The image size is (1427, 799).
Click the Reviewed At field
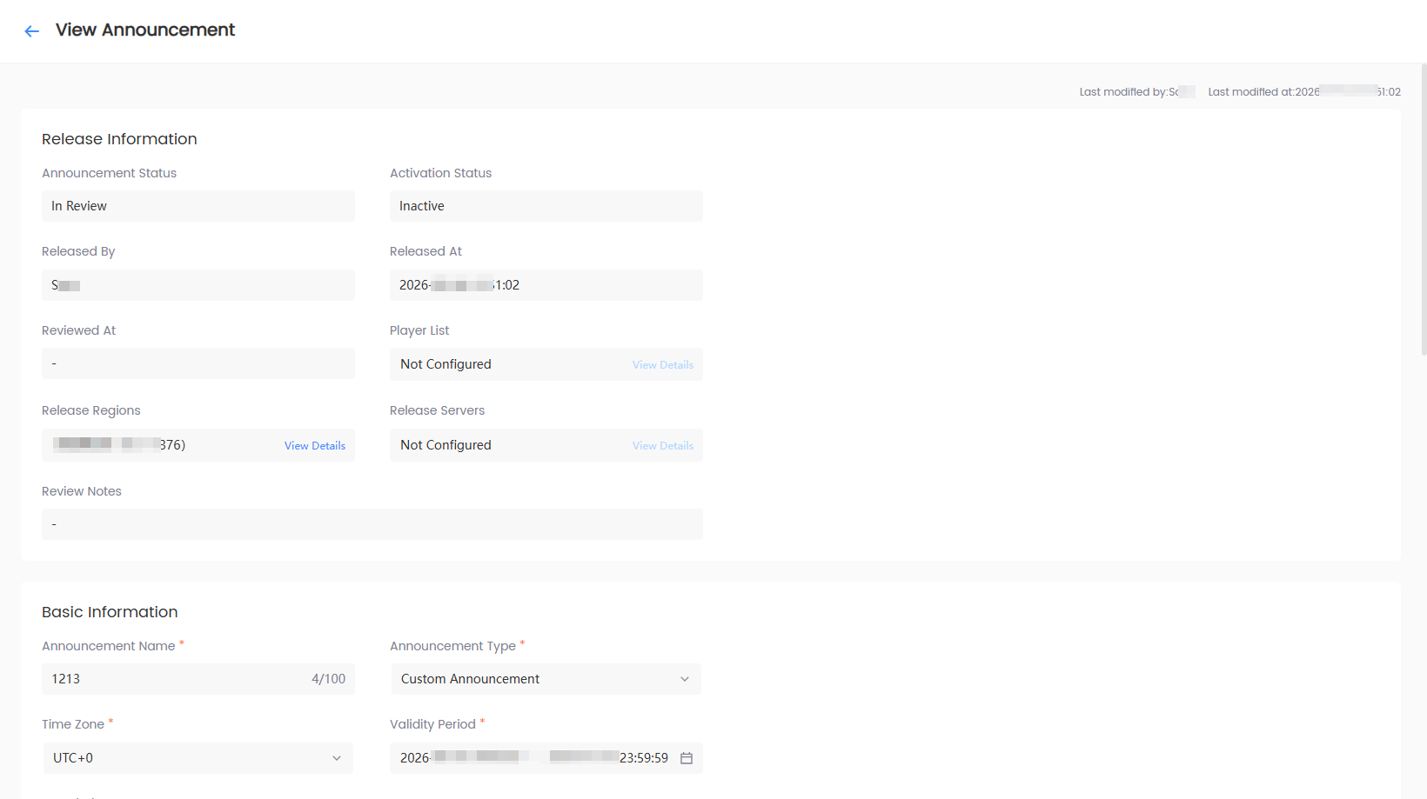pyautogui.click(x=198, y=363)
